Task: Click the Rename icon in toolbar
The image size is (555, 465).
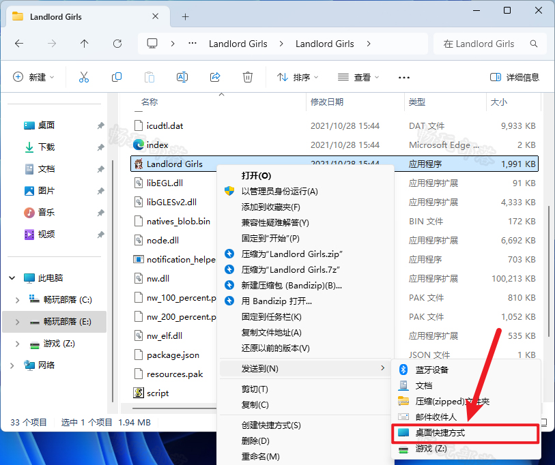Action: [182, 77]
